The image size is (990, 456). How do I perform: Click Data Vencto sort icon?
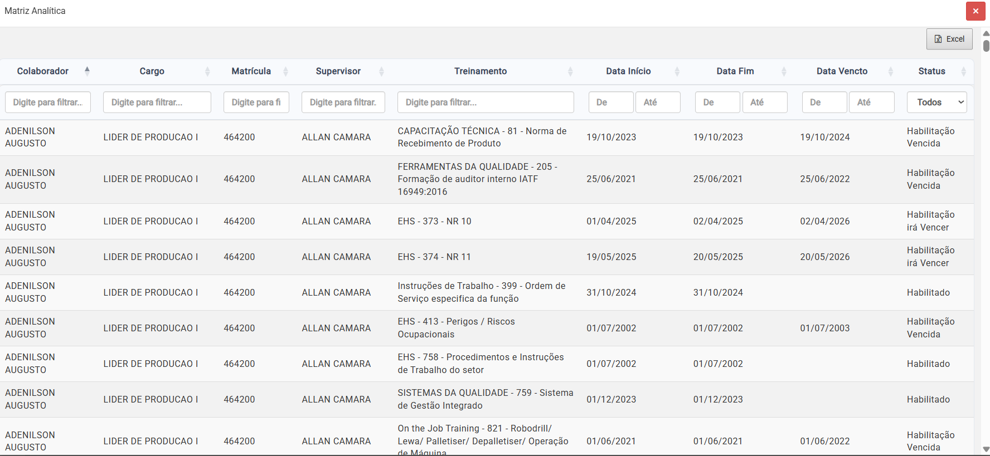[890, 71]
